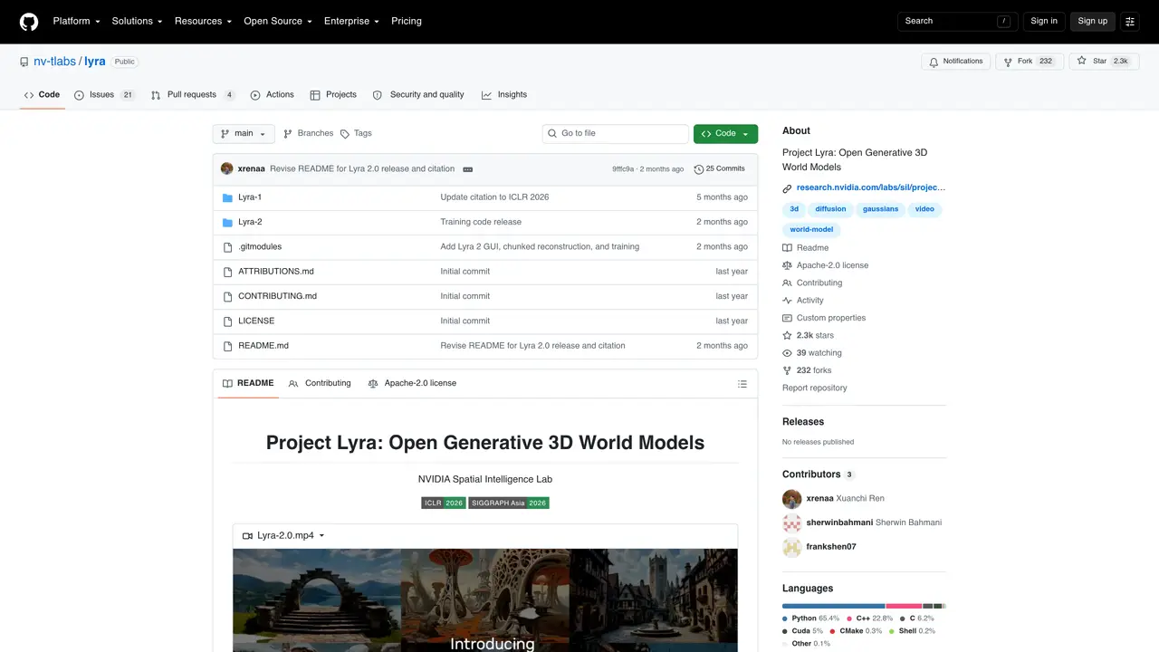Click the Go to file input

point(616,133)
